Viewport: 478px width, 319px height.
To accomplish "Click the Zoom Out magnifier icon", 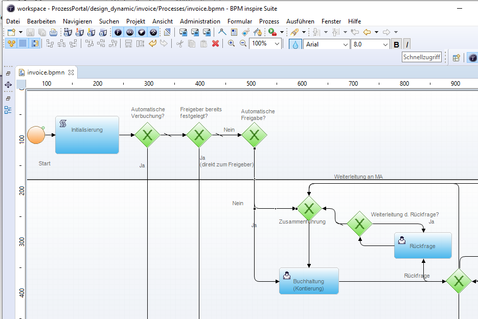I will pos(243,43).
